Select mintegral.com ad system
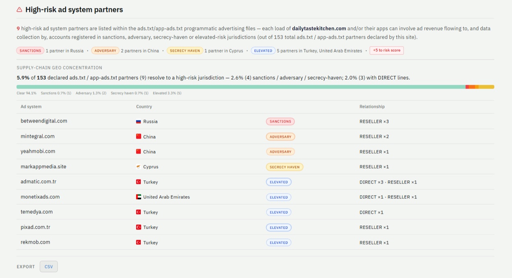Viewport: 512px width, 278px height. pyautogui.click(x=37, y=136)
